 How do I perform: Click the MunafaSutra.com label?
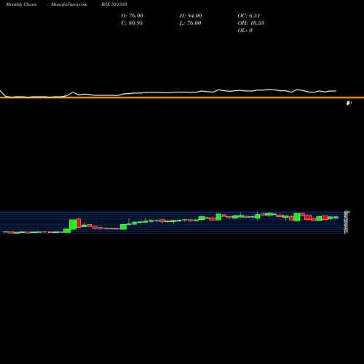coord(69,4)
